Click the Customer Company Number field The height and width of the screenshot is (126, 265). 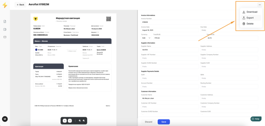pyautogui.click(x=229, y=107)
